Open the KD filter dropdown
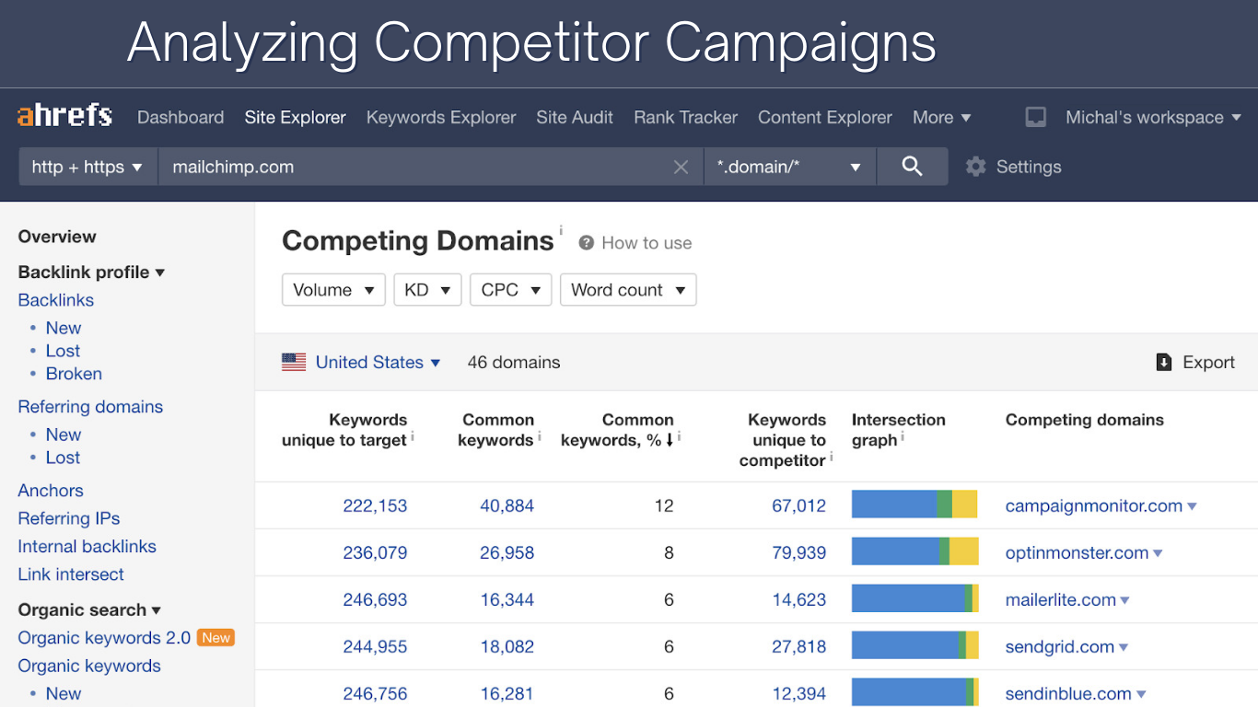The image size is (1258, 707). pos(427,290)
